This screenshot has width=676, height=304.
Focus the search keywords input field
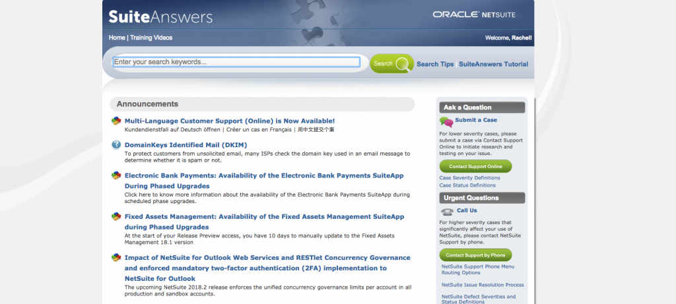pos(236,63)
